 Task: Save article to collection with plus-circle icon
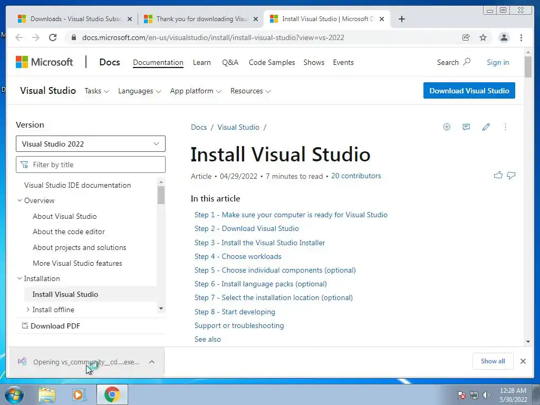point(447,127)
